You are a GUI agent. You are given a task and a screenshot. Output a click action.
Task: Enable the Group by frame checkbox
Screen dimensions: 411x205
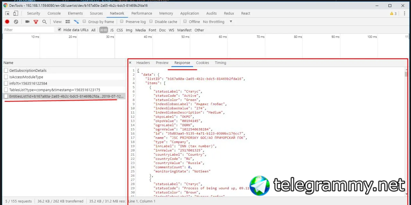pyautogui.click(x=84, y=21)
